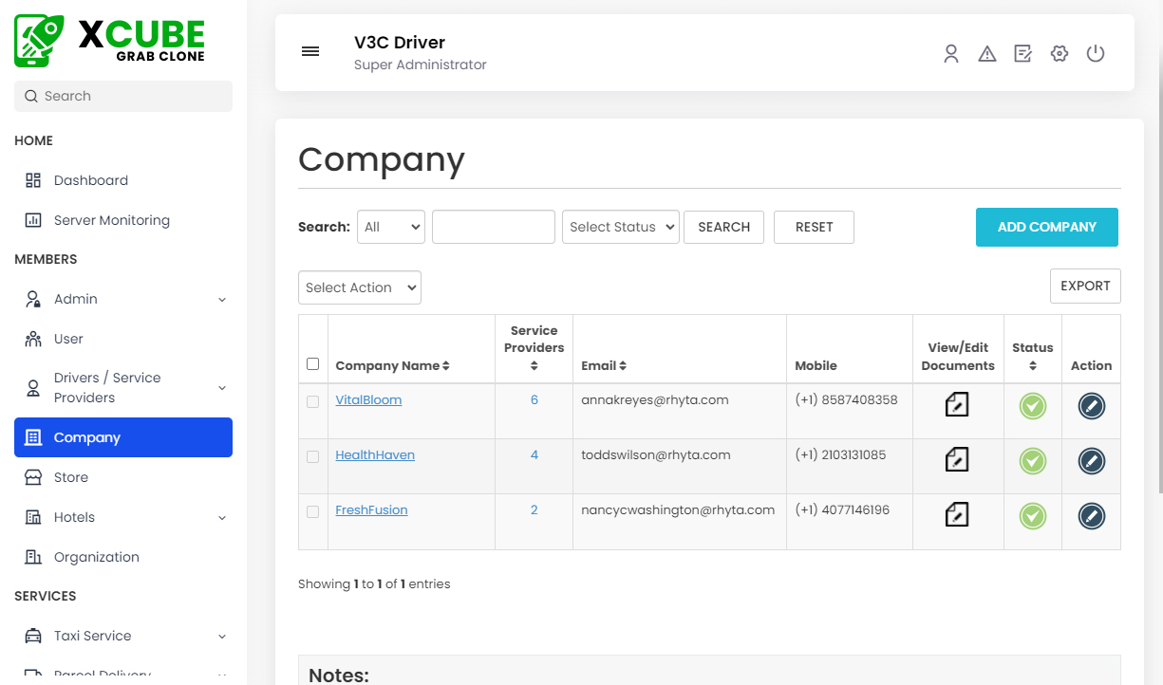
Task: Click the power logout icon
Action: click(x=1096, y=54)
